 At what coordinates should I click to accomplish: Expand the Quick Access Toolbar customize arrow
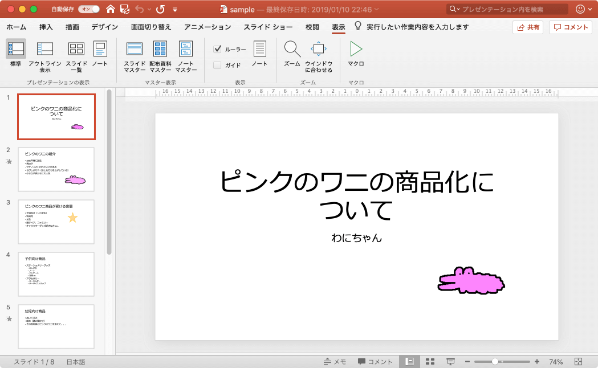point(175,10)
